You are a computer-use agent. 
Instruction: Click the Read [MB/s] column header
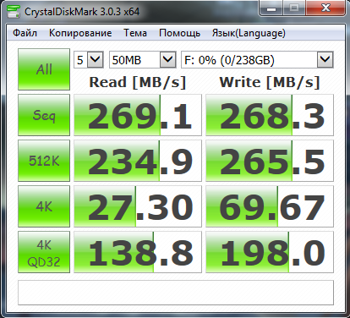click(x=138, y=83)
